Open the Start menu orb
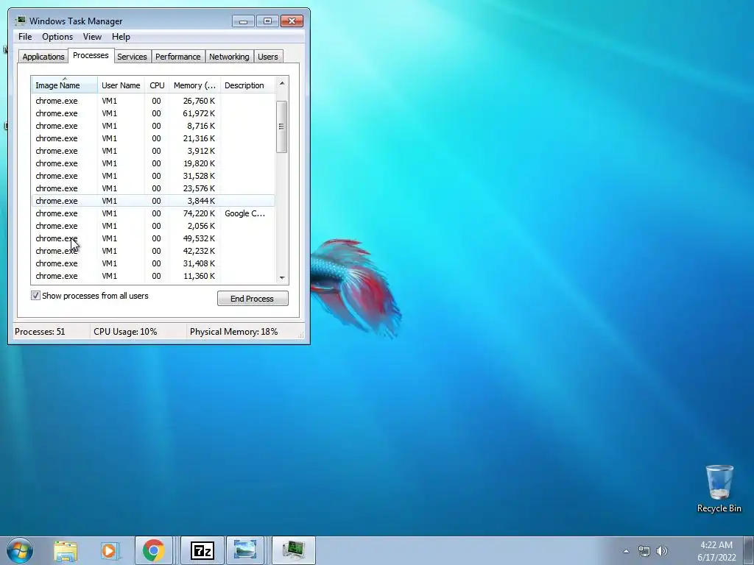Viewport: 754px width, 565px height. pyautogui.click(x=20, y=550)
